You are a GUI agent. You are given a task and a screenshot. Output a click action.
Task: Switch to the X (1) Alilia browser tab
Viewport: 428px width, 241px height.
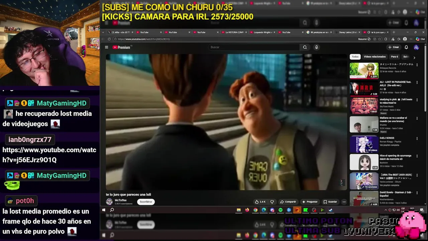tap(120, 32)
